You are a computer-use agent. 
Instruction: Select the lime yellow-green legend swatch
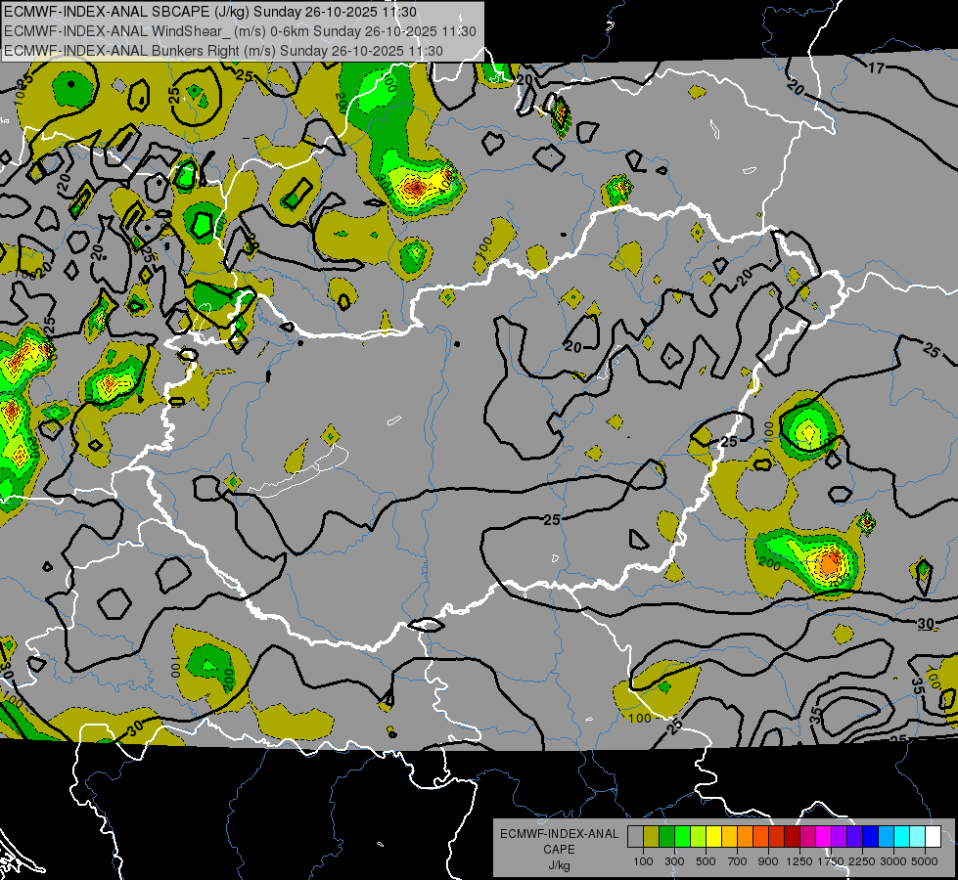click(699, 837)
